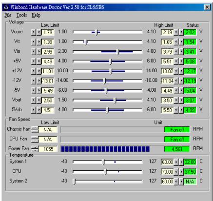Increase CPU temperature limit with right arrow

point(181,172)
